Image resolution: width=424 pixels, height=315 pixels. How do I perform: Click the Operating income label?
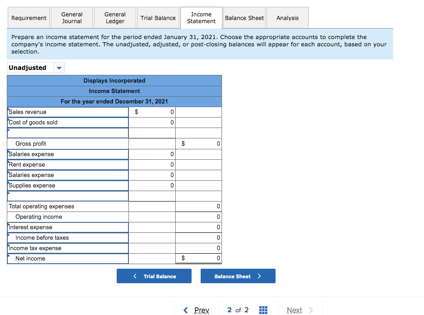(39, 217)
